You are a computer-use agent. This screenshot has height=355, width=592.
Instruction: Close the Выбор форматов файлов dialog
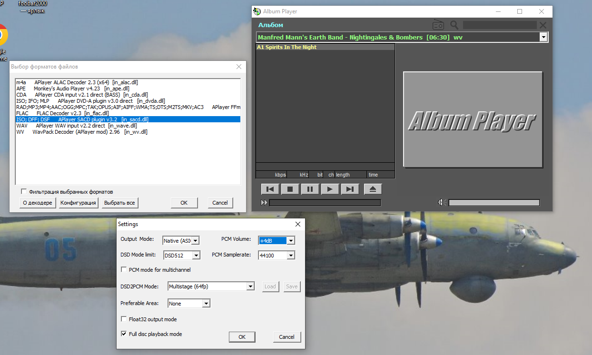(x=239, y=67)
